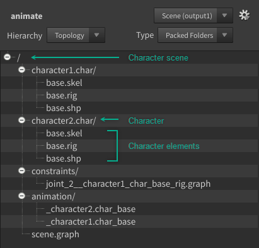The image size is (259, 248).
Task: Select base.skel under character1.char/
Action: pos(129,83)
